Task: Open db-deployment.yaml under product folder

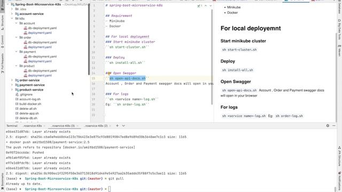Action: [x=42, y=71]
